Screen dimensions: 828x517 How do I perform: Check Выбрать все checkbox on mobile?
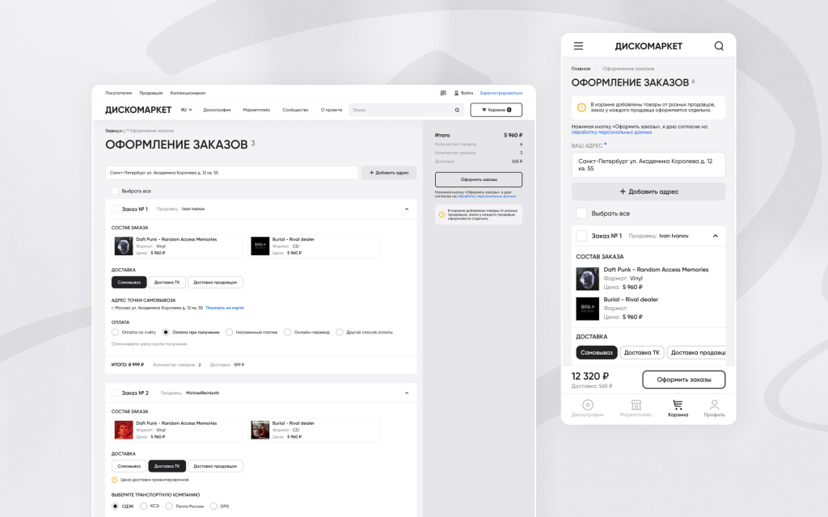(x=581, y=213)
